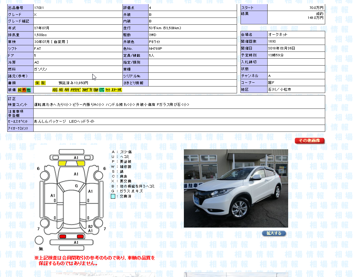
Task: Select the orange 外 equipment tag
Action: (24, 90)
